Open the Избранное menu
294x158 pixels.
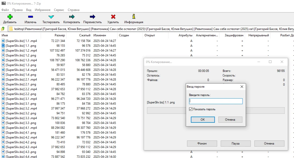pos(43,10)
